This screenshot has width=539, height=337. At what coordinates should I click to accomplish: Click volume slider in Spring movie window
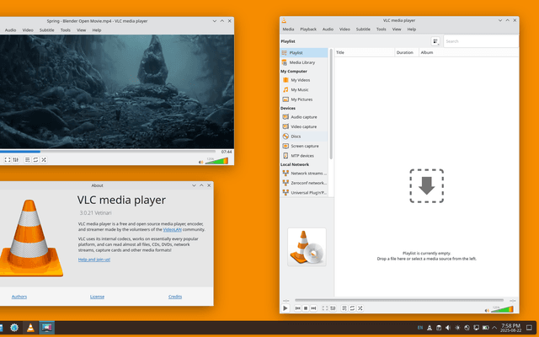point(216,161)
